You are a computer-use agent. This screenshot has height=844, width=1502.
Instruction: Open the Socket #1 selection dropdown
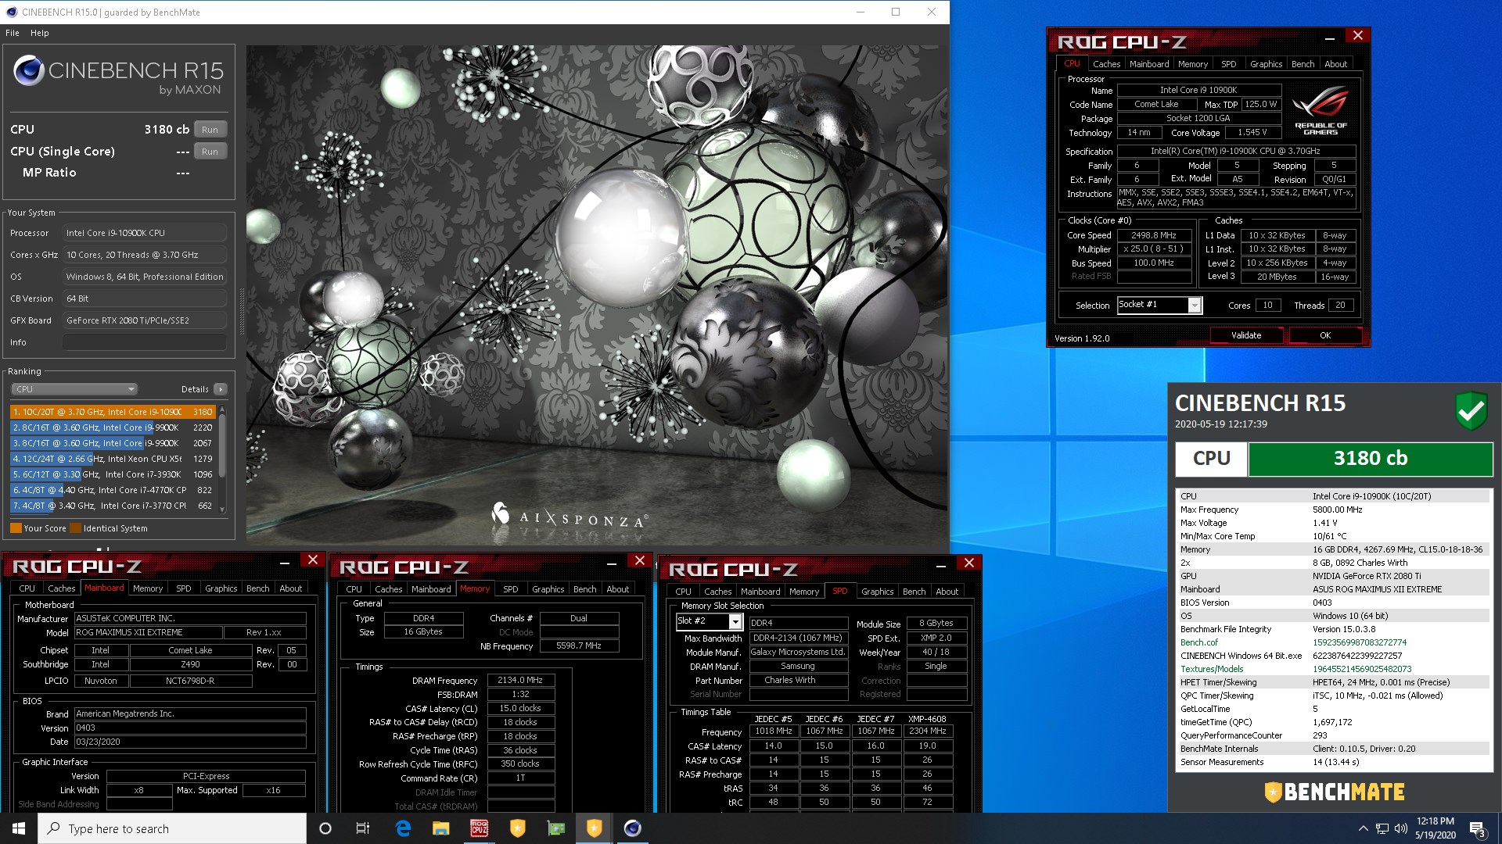click(x=1195, y=305)
